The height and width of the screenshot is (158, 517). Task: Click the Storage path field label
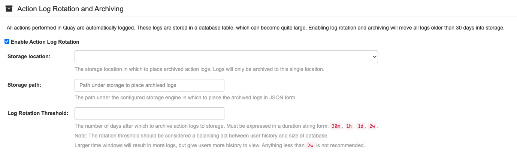point(24,85)
